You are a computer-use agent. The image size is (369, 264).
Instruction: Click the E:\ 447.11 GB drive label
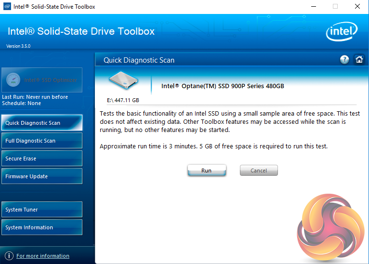coord(123,100)
